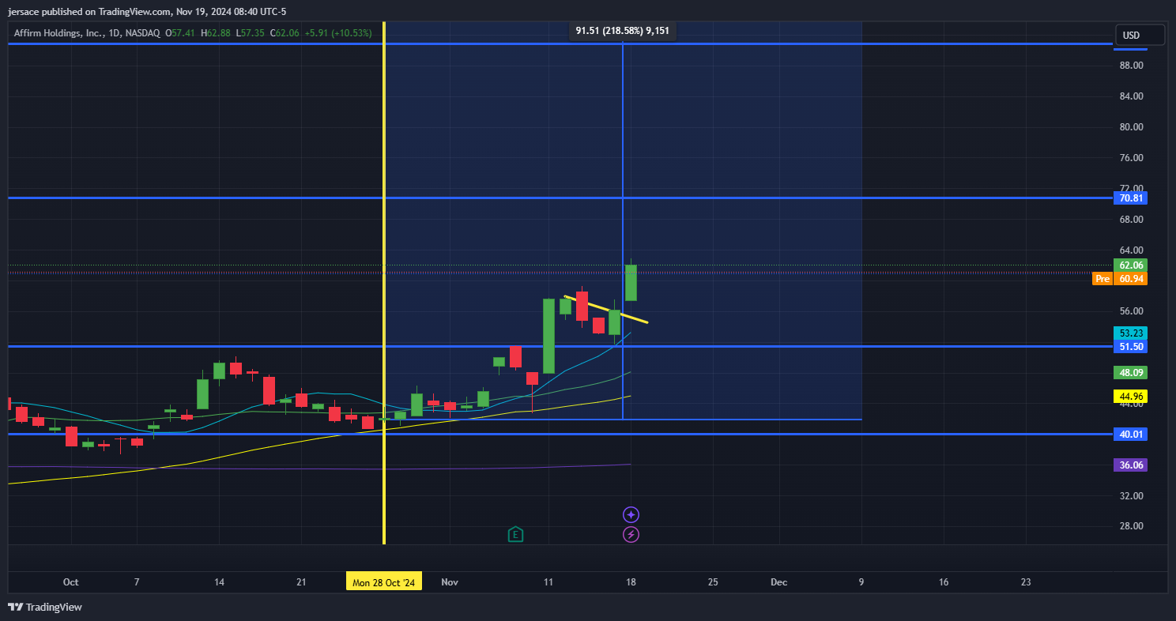Click the date 11 on the time axis

coord(548,582)
